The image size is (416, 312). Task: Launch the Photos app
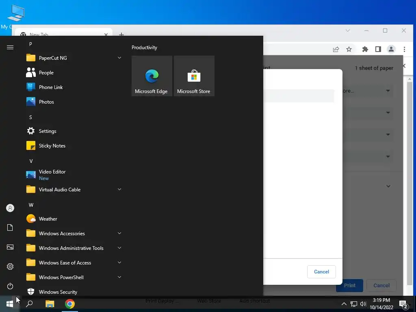pyautogui.click(x=74, y=102)
